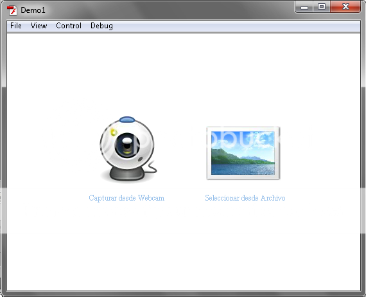Click the cloudy sky in the photo
Viewport: 366px width, 297px height.
(x=243, y=139)
